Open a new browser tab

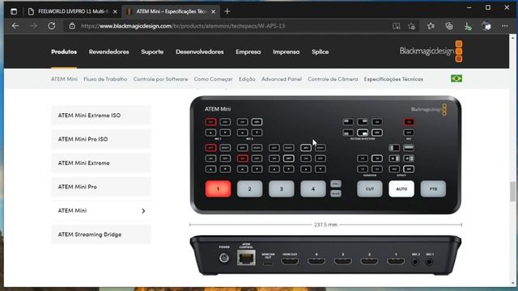coord(227,11)
